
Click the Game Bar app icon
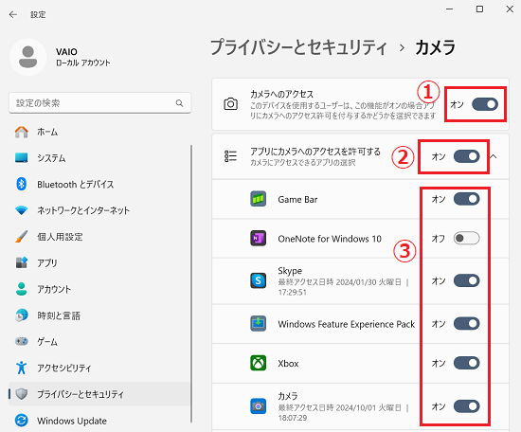coord(259,199)
